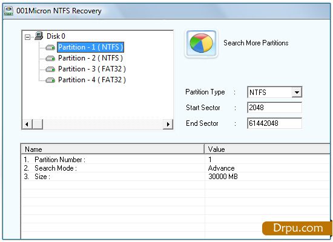
Task: Select Partition - 3 ( FAT32 ) entry
Action: coord(92,69)
